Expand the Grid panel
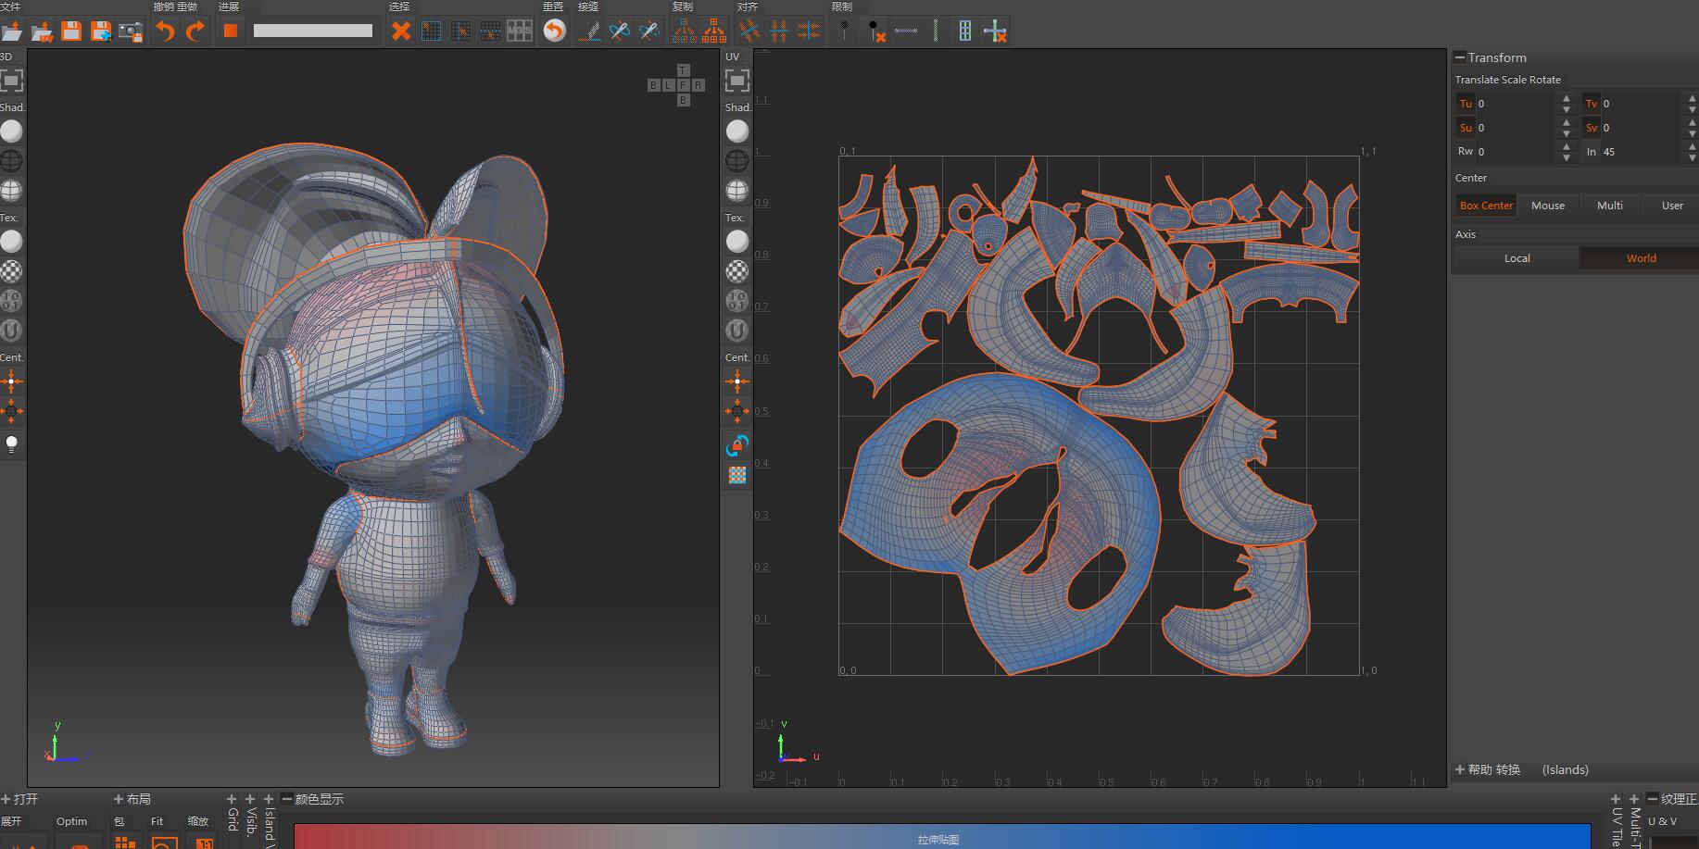 point(232,799)
